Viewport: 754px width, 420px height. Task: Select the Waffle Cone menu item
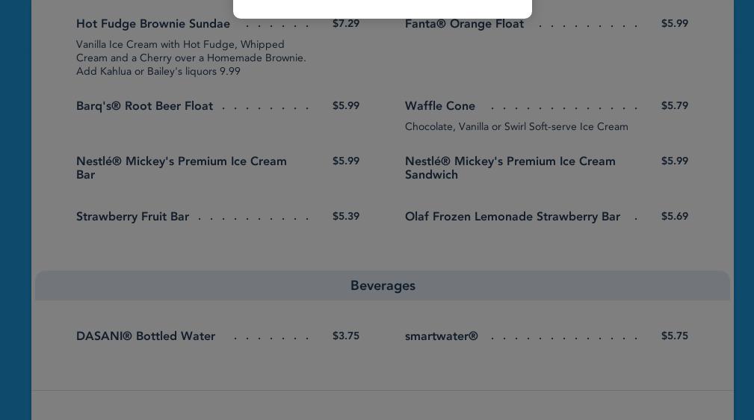440,106
